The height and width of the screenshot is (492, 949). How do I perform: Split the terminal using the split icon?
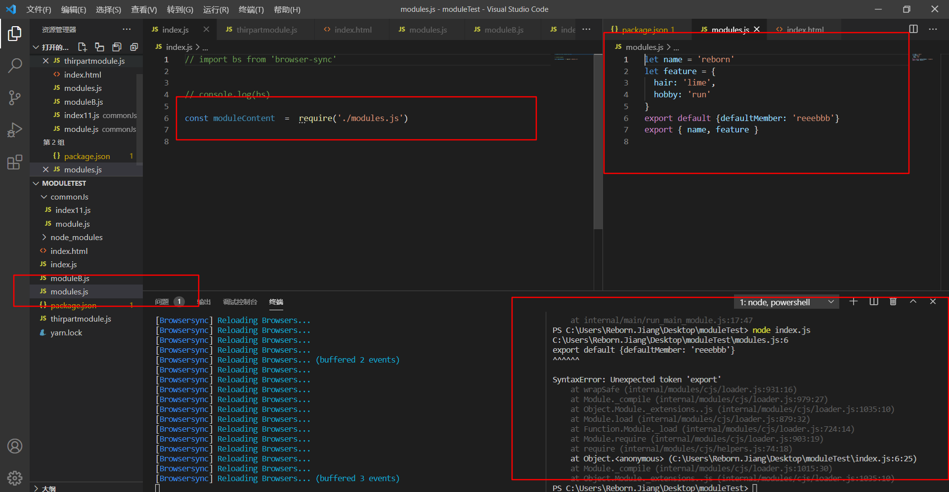point(873,301)
